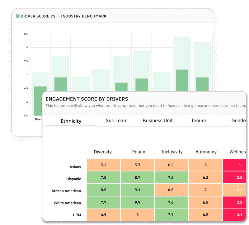The width and height of the screenshot is (249, 225).
Task: Click the pale Industry Benchmark legend swatch
Action: click(x=58, y=16)
